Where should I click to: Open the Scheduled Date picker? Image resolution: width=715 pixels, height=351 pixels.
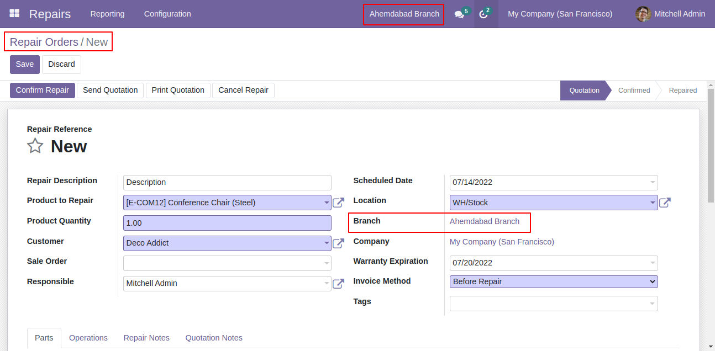tap(553, 183)
